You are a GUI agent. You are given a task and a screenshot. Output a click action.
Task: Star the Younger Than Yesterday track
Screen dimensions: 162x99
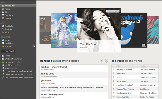[x=114, y=89]
